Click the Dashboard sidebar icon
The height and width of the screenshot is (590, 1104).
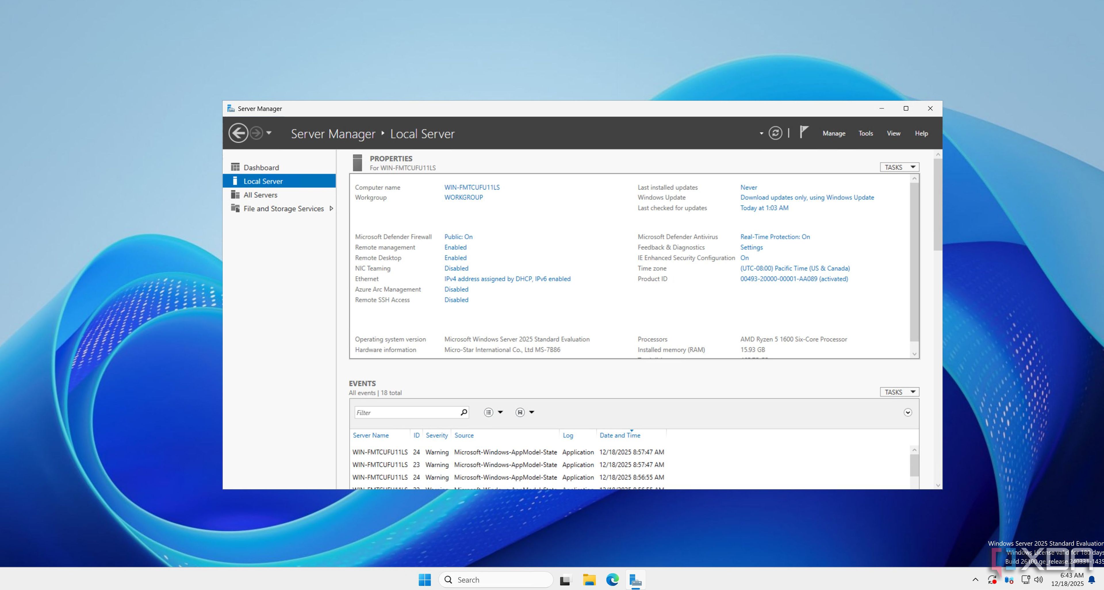[235, 167]
